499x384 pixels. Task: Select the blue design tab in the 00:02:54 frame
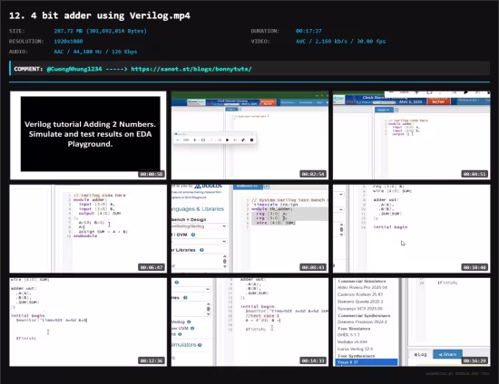(230, 109)
